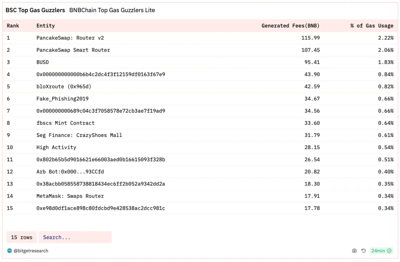The width and height of the screenshot is (400, 262).
Task: Click the 95.41 fees value
Action: tap(312, 62)
